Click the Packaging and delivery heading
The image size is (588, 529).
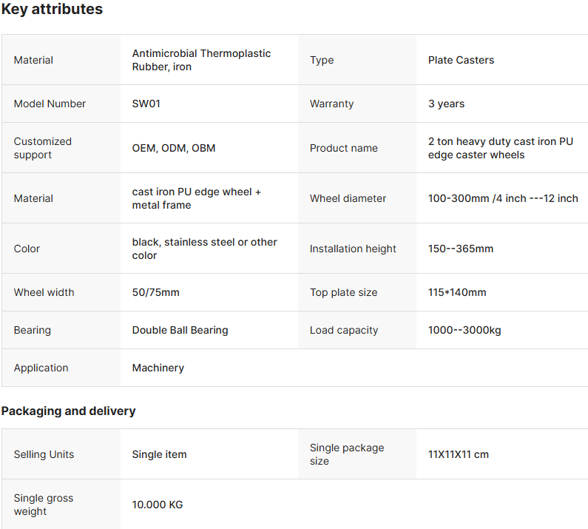tap(68, 411)
